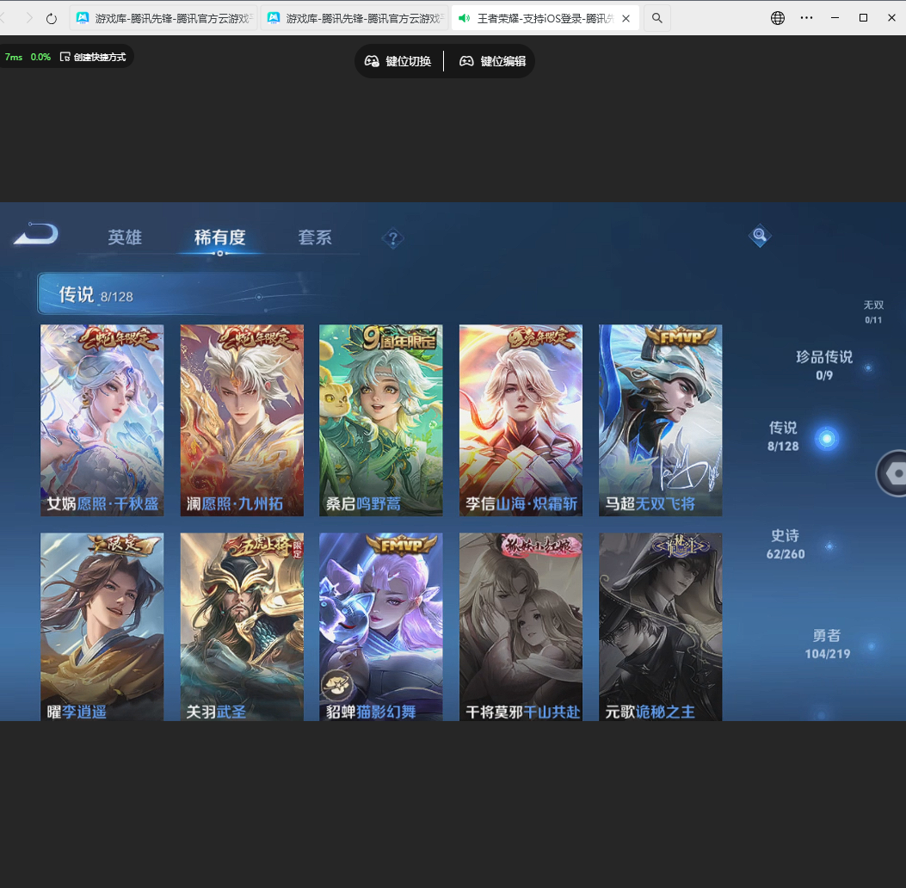The image size is (906, 888).
Task: Open the floating gear menu on right edge
Action: (x=897, y=472)
